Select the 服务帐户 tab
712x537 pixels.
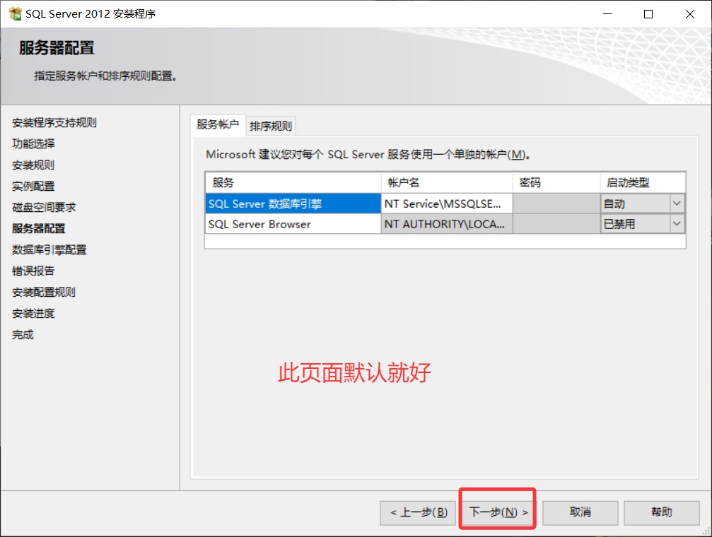(218, 124)
